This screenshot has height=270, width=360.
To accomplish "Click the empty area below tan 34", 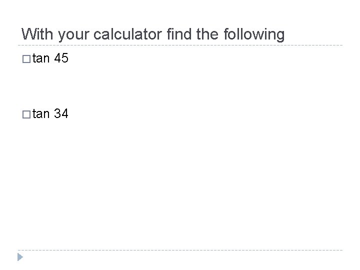I will click(x=180, y=183).
